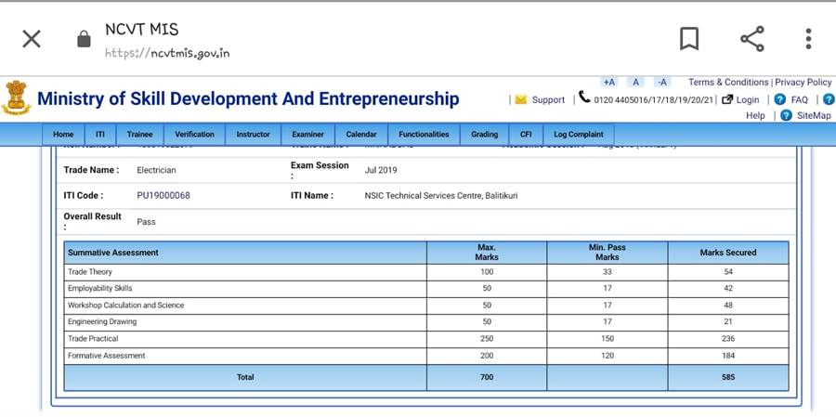This screenshot has height=417, width=836.
Task: Click the national emblem logo
Action: pyautogui.click(x=16, y=98)
